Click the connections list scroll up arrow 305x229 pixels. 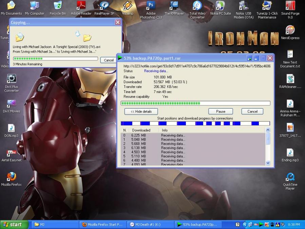(268, 130)
